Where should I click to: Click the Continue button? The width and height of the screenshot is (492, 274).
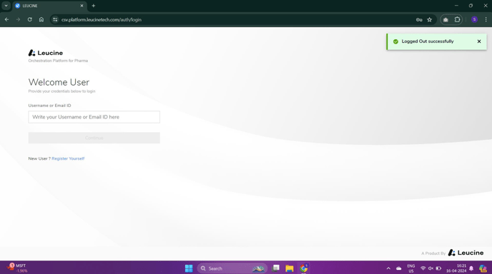(x=94, y=138)
